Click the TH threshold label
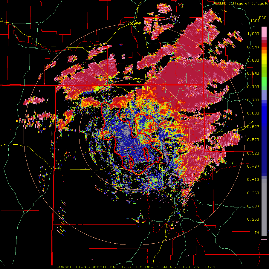The image size is (269, 269). pyautogui.click(x=257, y=233)
